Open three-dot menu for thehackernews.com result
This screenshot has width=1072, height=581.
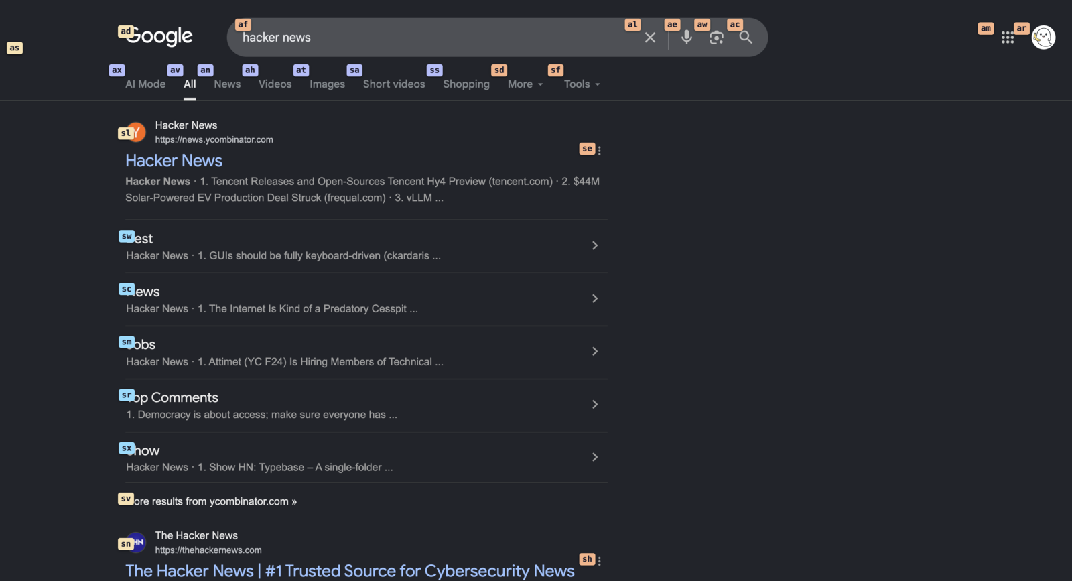click(599, 561)
